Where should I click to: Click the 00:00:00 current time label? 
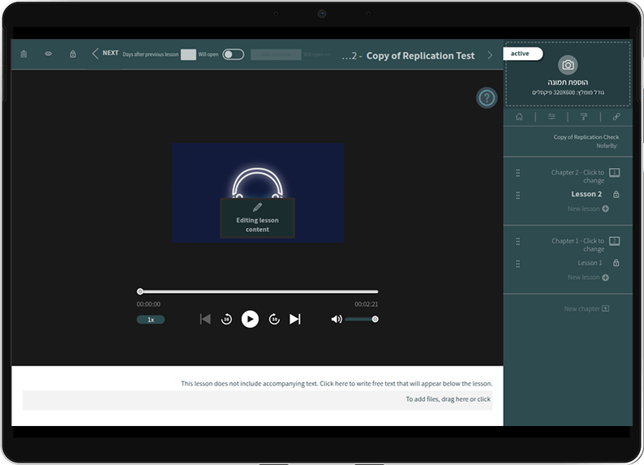coord(148,304)
